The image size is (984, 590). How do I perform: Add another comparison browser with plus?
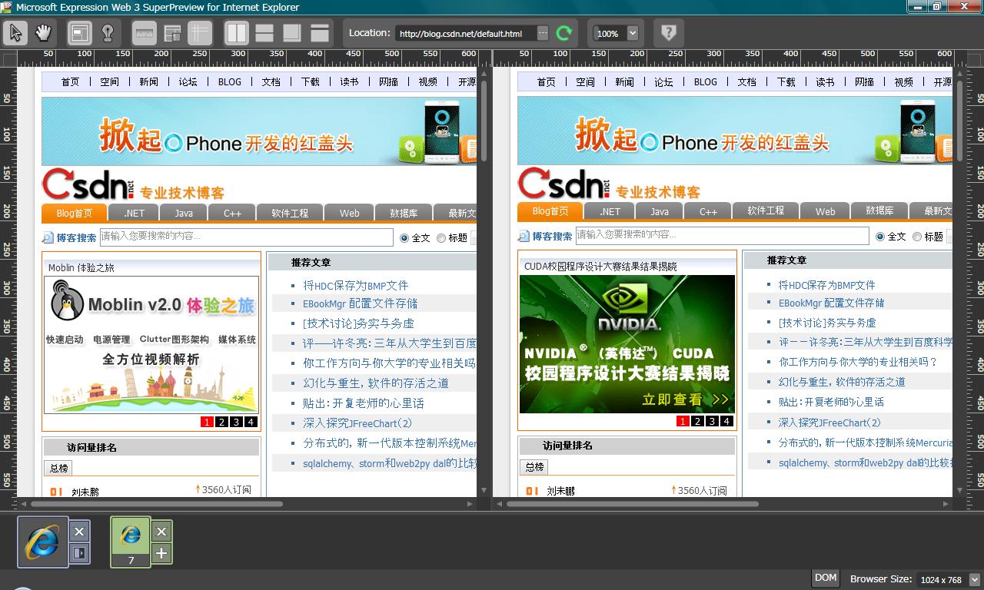click(x=161, y=553)
